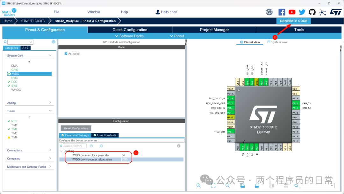
Task: Click the STM32CubeMX logo
Action: click(9, 12)
